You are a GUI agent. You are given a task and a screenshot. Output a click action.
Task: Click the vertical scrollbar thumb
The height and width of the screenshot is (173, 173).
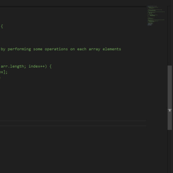point(170,98)
